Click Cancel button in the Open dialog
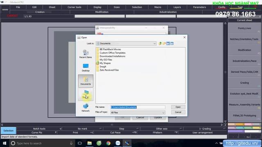 pyautogui.click(x=178, y=112)
